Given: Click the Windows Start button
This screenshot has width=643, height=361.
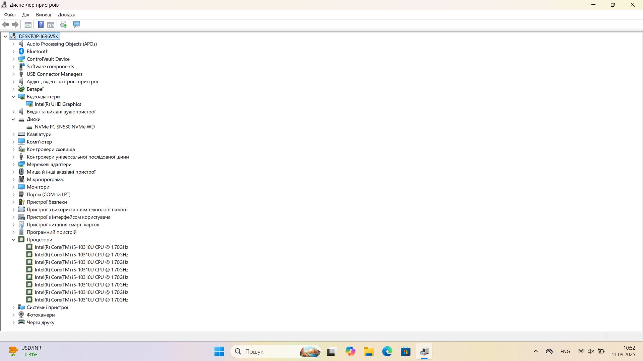Looking at the screenshot, I should [x=219, y=351].
